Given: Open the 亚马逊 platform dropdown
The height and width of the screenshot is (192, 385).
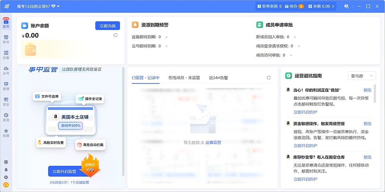Looking at the screenshot, I should 362,76.
